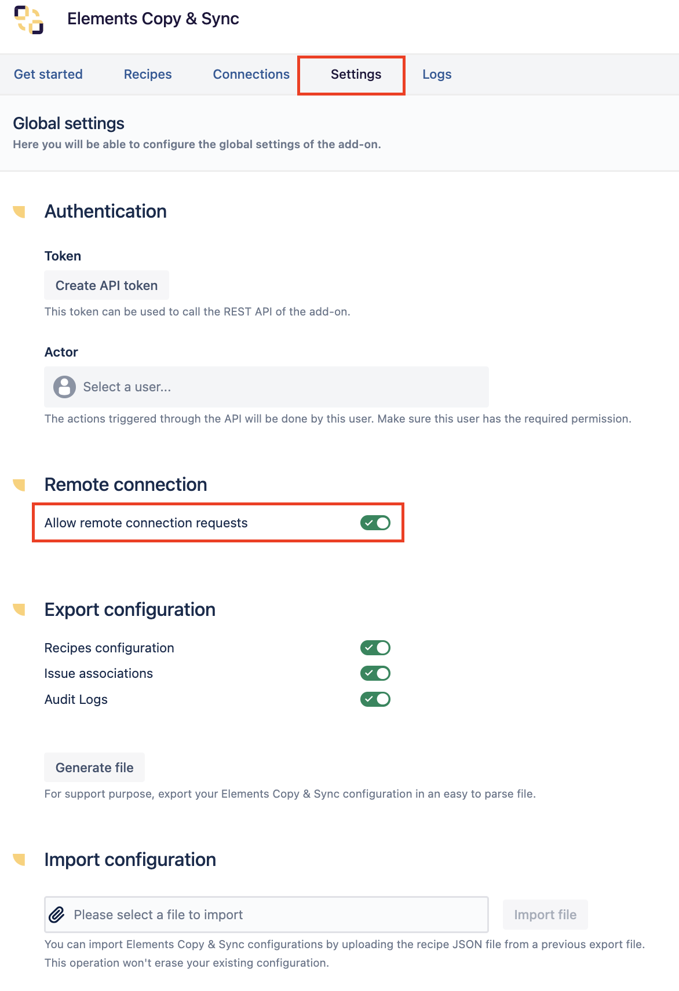Open the Logs tab
Screen dimensions: 679x991
coord(437,75)
